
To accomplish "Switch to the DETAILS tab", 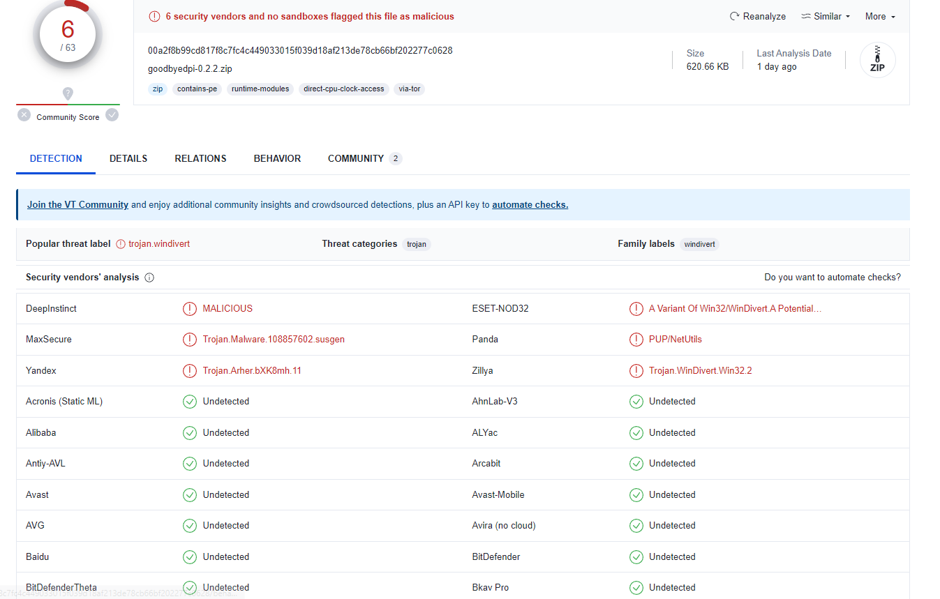I will (x=128, y=158).
